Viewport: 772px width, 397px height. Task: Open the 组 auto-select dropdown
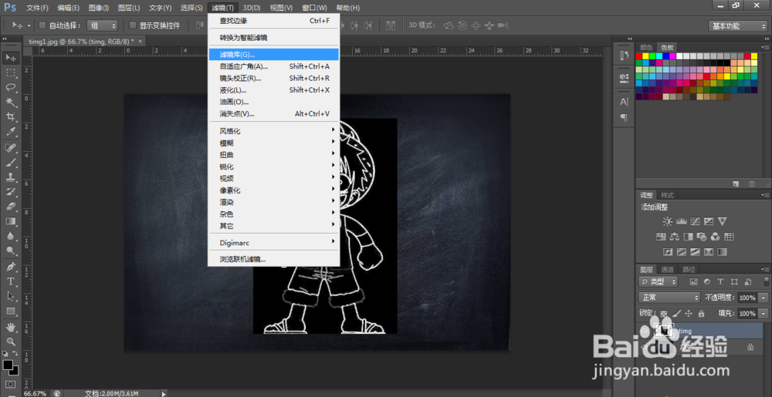102,25
